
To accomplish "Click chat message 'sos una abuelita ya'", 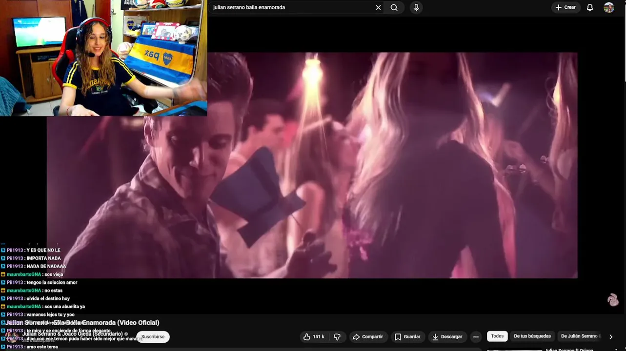I will (64, 307).
